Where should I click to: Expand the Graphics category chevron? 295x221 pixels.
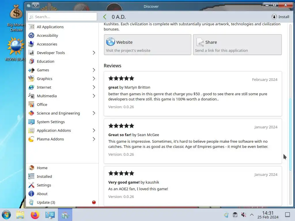click(94, 79)
